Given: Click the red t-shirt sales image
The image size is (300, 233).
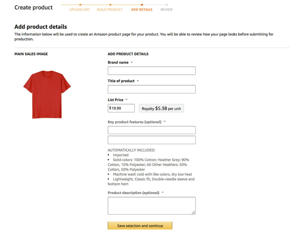Looking at the screenshot, I should coord(47,94).
